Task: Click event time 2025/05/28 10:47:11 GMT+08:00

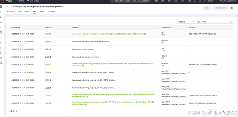Action: tap(23, 34)
